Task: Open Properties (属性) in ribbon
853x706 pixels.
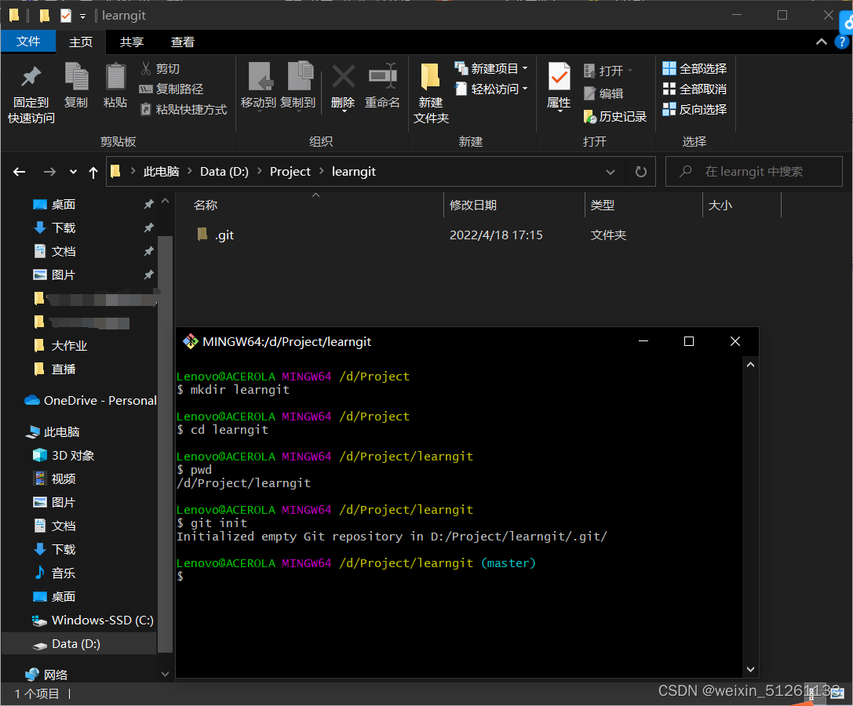Action: 559,86
